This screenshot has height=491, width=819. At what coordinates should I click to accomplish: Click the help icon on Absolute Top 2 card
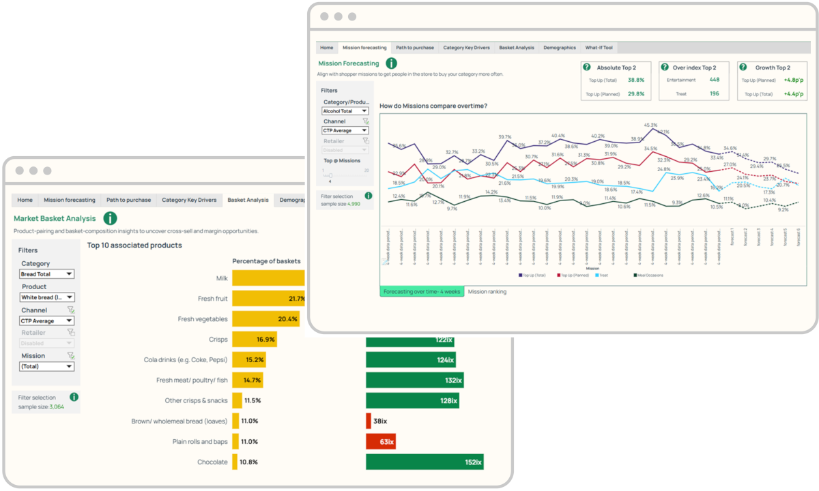[588, 67]
